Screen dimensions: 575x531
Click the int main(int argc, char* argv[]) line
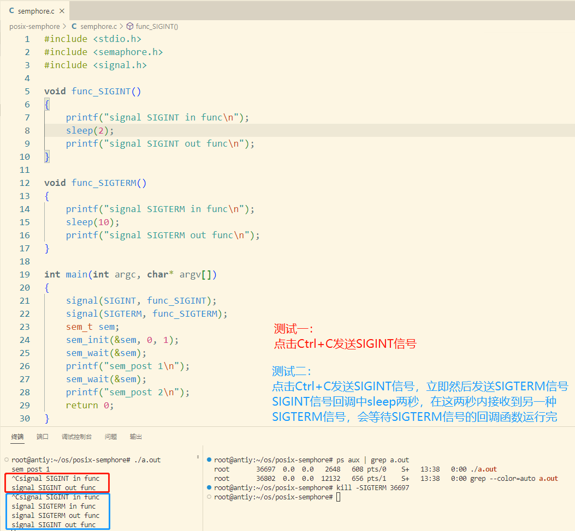[131, 274]
